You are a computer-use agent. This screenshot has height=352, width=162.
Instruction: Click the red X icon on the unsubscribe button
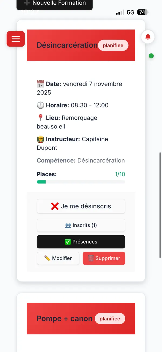pyautogui.click(x=55, y=206)
